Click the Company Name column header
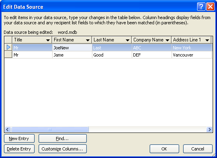The image size is (217, 158). click(152, 40)
